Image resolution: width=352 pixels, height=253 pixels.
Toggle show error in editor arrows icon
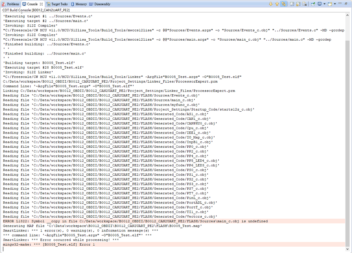click(284, 4)
